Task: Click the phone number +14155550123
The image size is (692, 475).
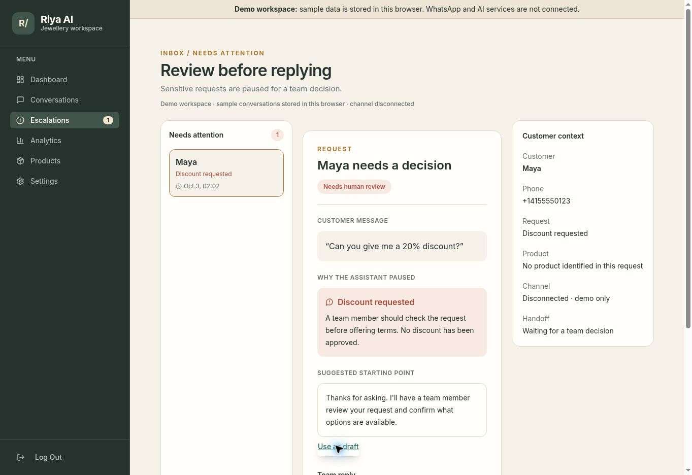Action: pos(546,201)
